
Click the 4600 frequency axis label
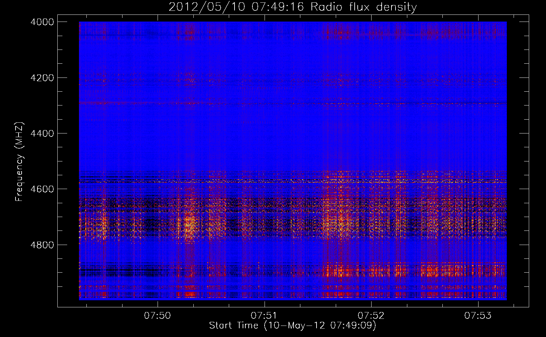tap(42, 189)
